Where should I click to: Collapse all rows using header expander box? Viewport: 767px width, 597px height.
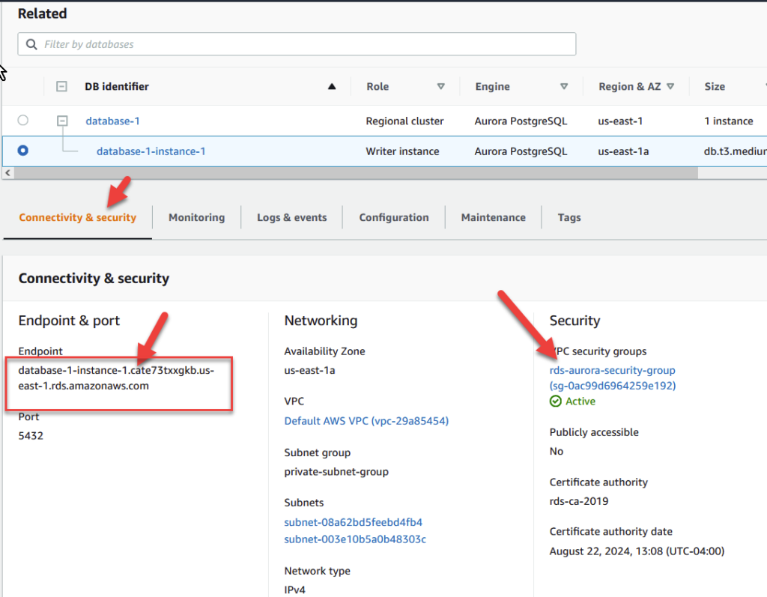[x=62, y=87]
